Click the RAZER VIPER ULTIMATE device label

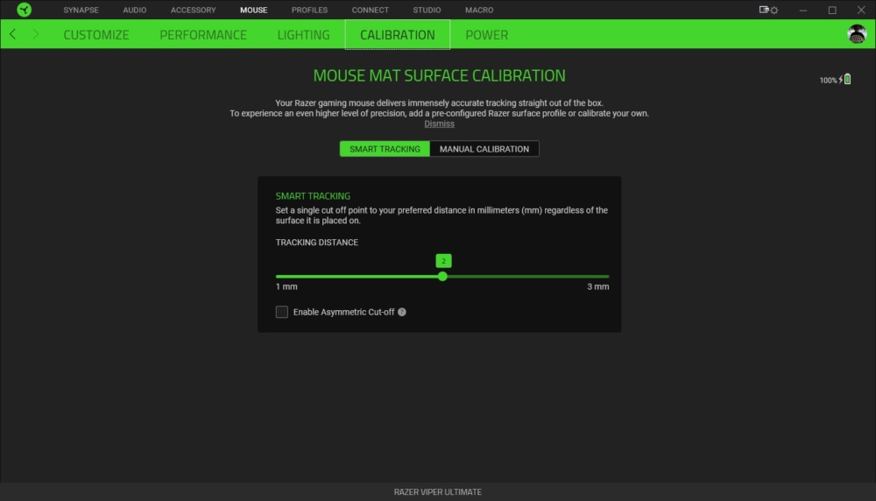point(437,491)
